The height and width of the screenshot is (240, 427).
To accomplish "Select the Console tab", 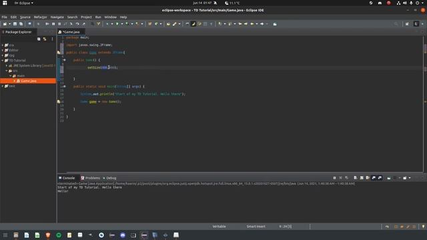I will pyautogui.click(x=67, y=178).
